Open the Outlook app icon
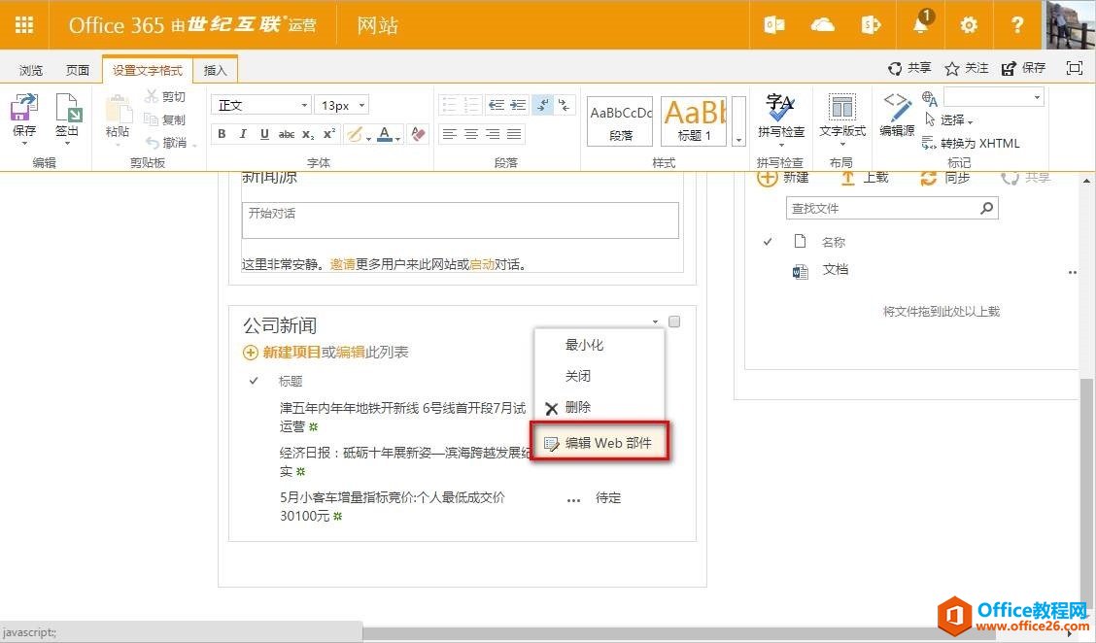Screen dimensions: 1096x643 774,25
